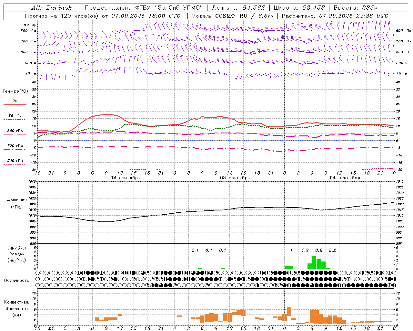Click the (мм/3ч.) precipitation unit label
Screen dimensions: 413x331
pos(17,248)
